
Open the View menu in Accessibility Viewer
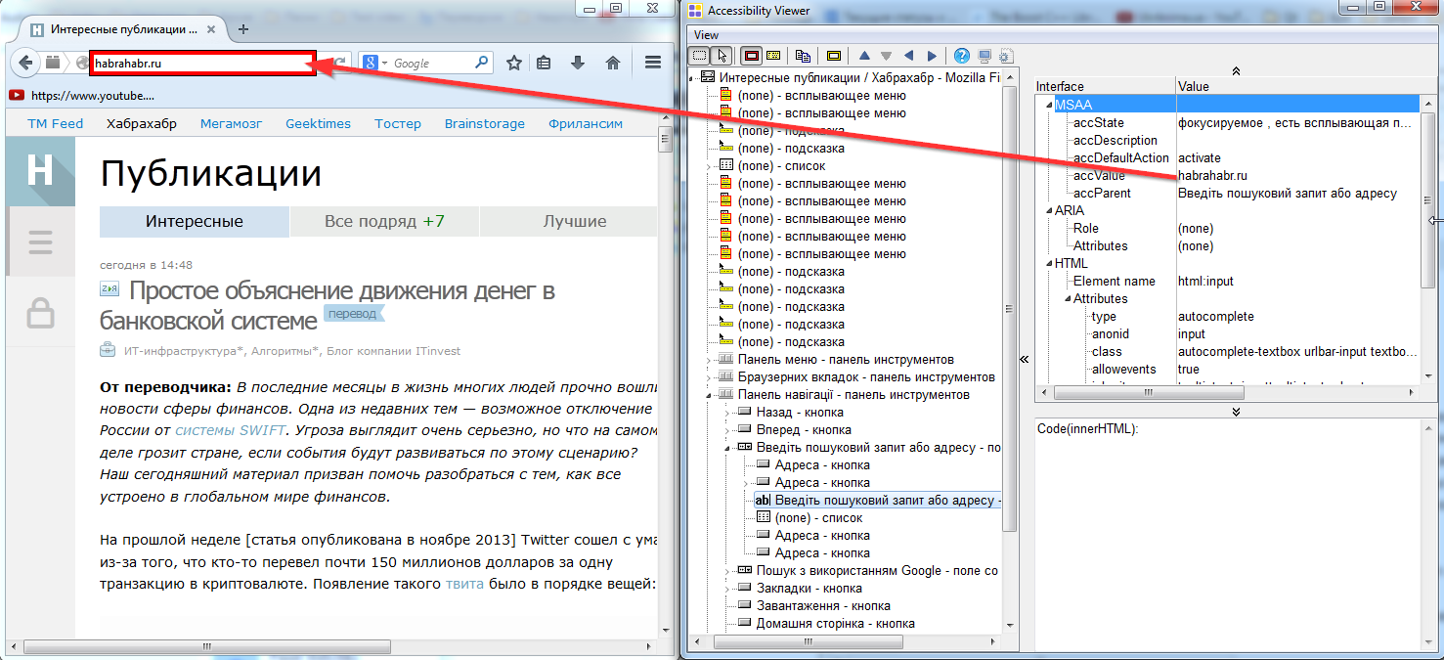[x=706, y=35]
